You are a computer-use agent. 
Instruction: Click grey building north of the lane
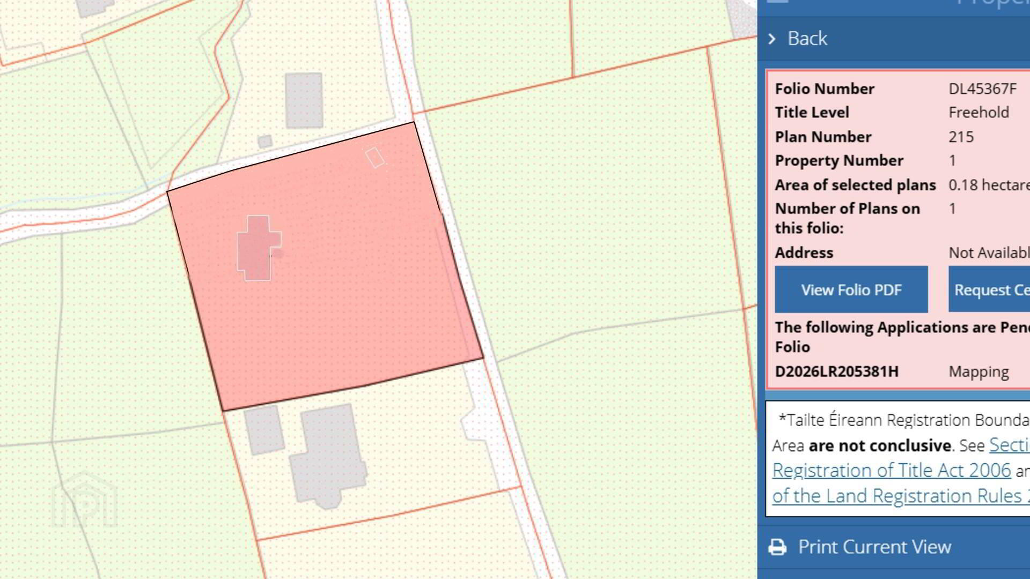304,100
